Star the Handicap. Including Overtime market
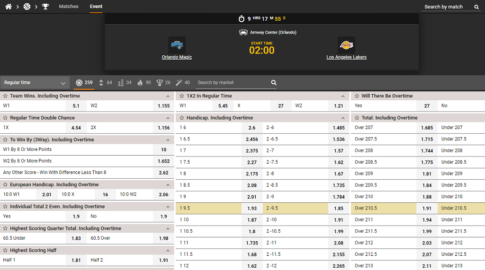This screenshot has height=270, width=485. (182, 118)
